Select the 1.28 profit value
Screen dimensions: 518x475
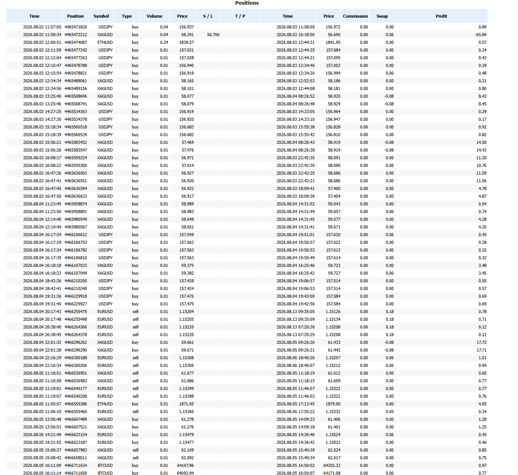coord(482,419)
